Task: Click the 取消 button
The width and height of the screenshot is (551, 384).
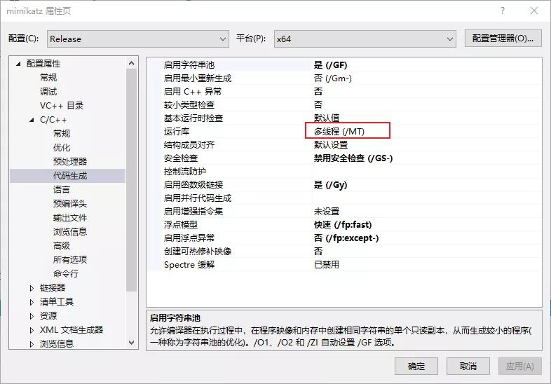Action: (x=468, y=366)
